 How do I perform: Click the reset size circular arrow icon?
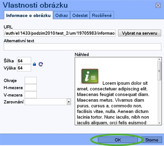(41, 64)
